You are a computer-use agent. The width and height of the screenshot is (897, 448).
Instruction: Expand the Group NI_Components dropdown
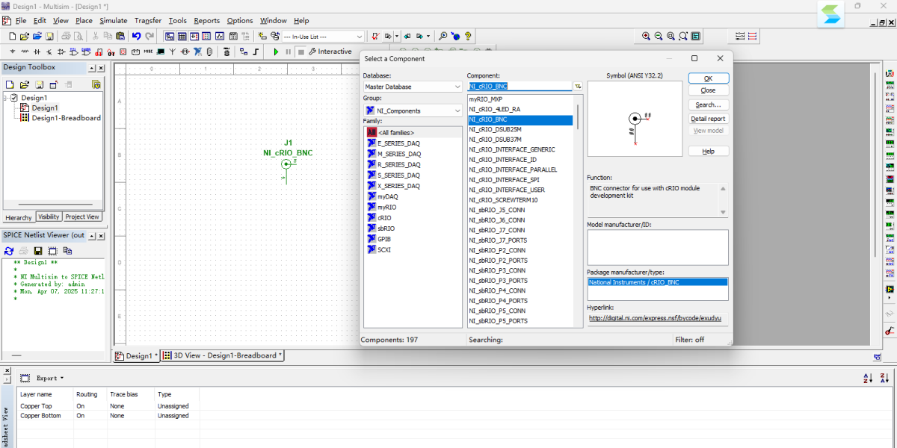[x=457, y=111]
